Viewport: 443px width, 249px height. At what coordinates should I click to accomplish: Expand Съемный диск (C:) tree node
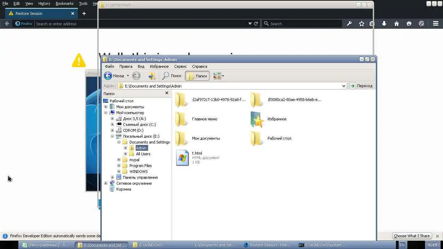pos(112,124)
